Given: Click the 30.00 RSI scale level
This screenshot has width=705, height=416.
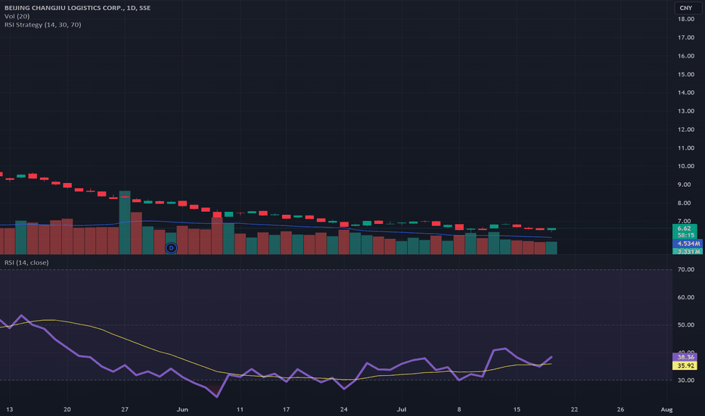Looking at the screenshot, I should point(686,380).
